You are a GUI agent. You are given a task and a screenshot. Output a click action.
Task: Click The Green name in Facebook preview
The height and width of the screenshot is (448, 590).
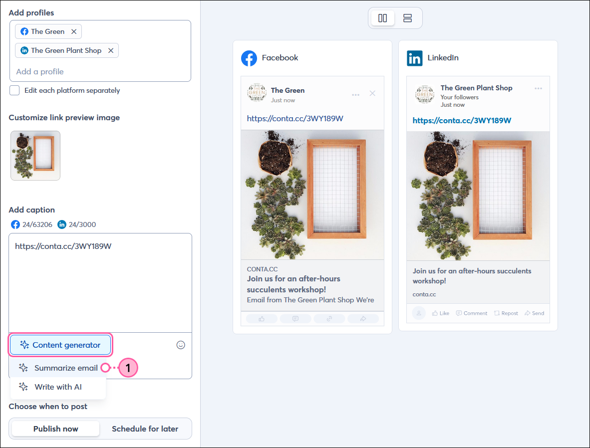click(x=288, y=90)
